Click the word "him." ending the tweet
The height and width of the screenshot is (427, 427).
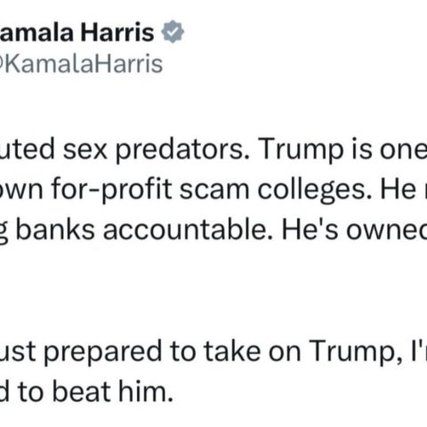pos(146,391)
